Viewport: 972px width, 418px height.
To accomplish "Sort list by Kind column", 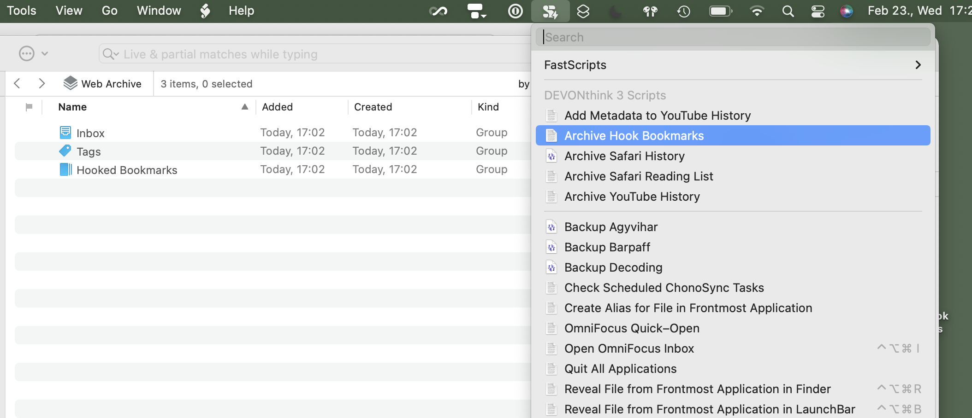I will pyautogui.click(x=488, y=107).
